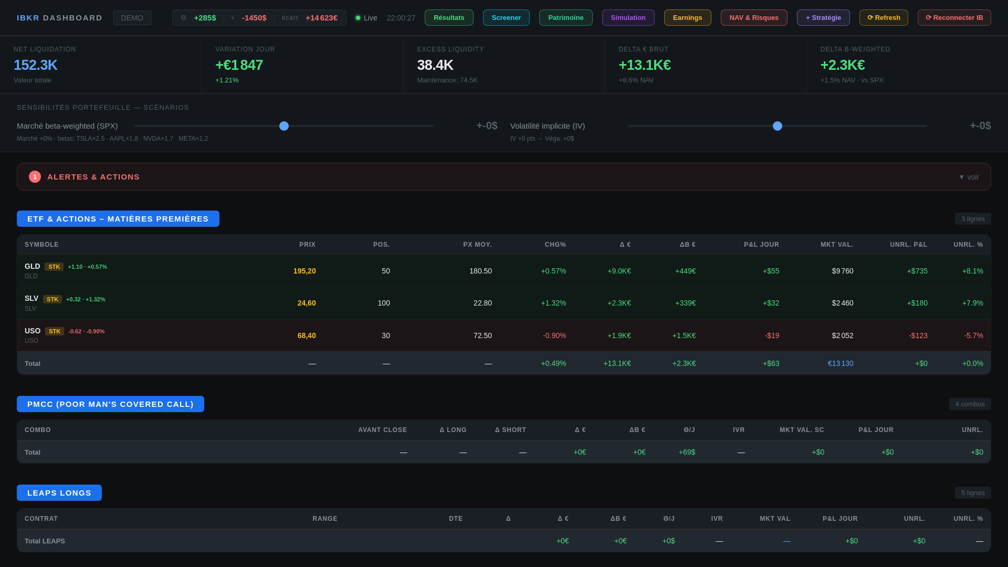1008x567 pixels.
Task: Collapse the LEAPS Longs section header
Action: [x=59, y=493]
